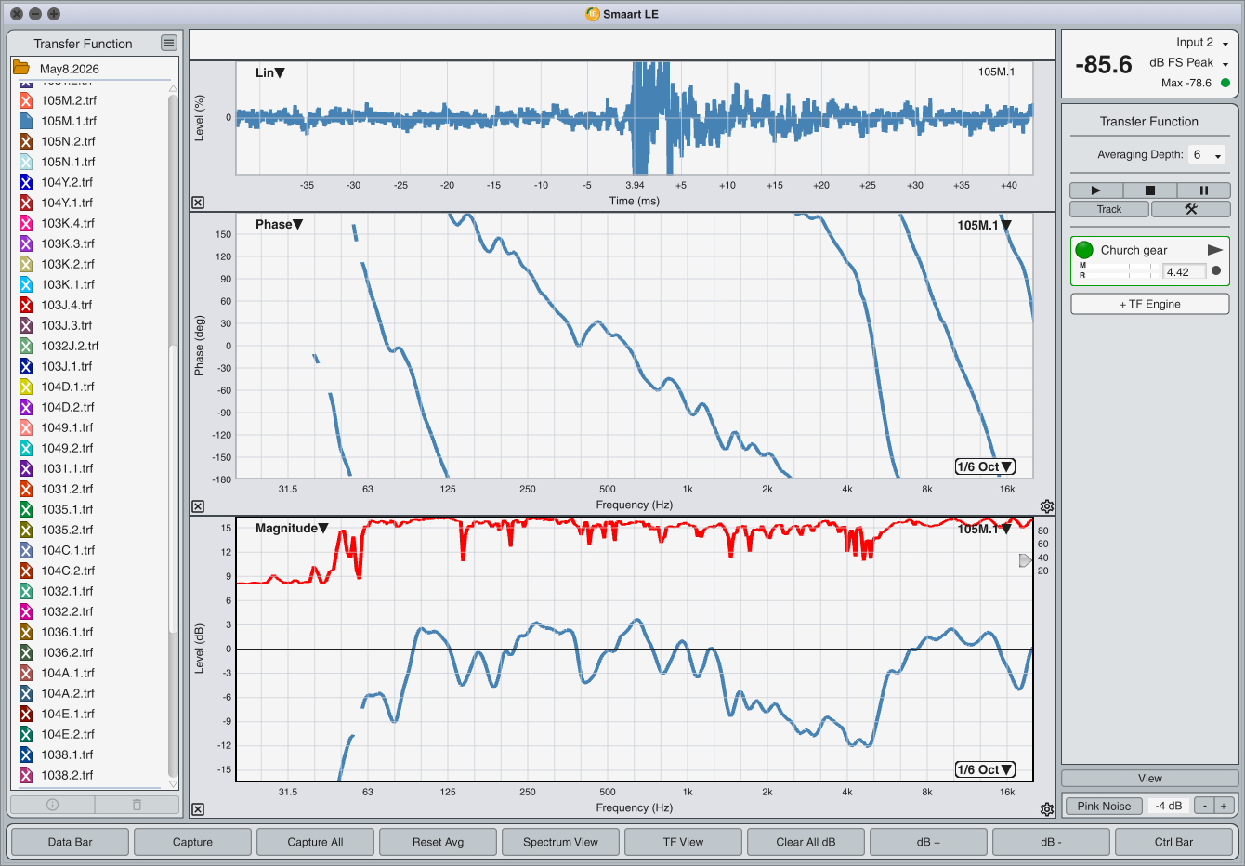1245x866 pixels.
Task: Toggle the Ctrl Bar button
Action: click(1173, 842)
